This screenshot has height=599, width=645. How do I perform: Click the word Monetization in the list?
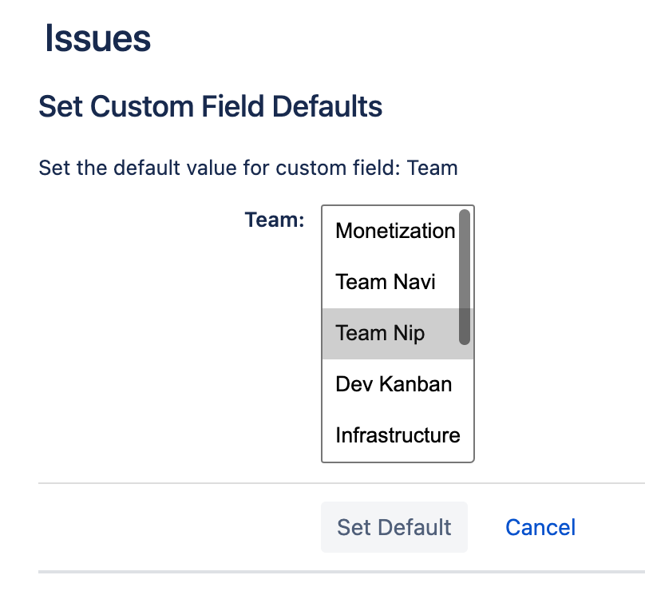(x=394, y=232)
